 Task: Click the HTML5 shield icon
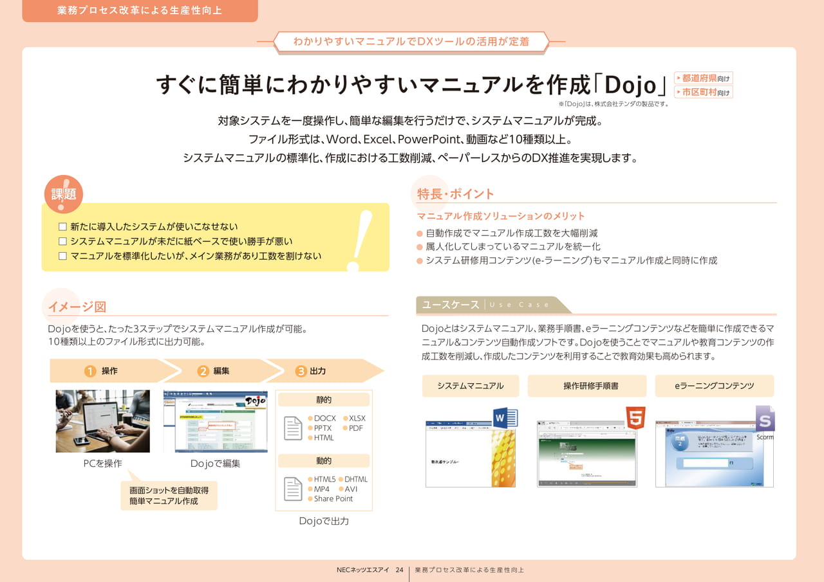click(635, 418)
